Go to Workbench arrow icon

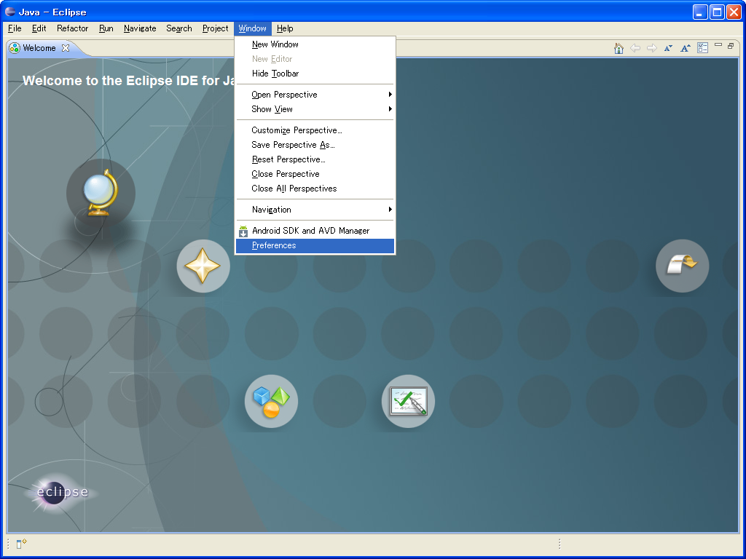(x=682, y=266)
